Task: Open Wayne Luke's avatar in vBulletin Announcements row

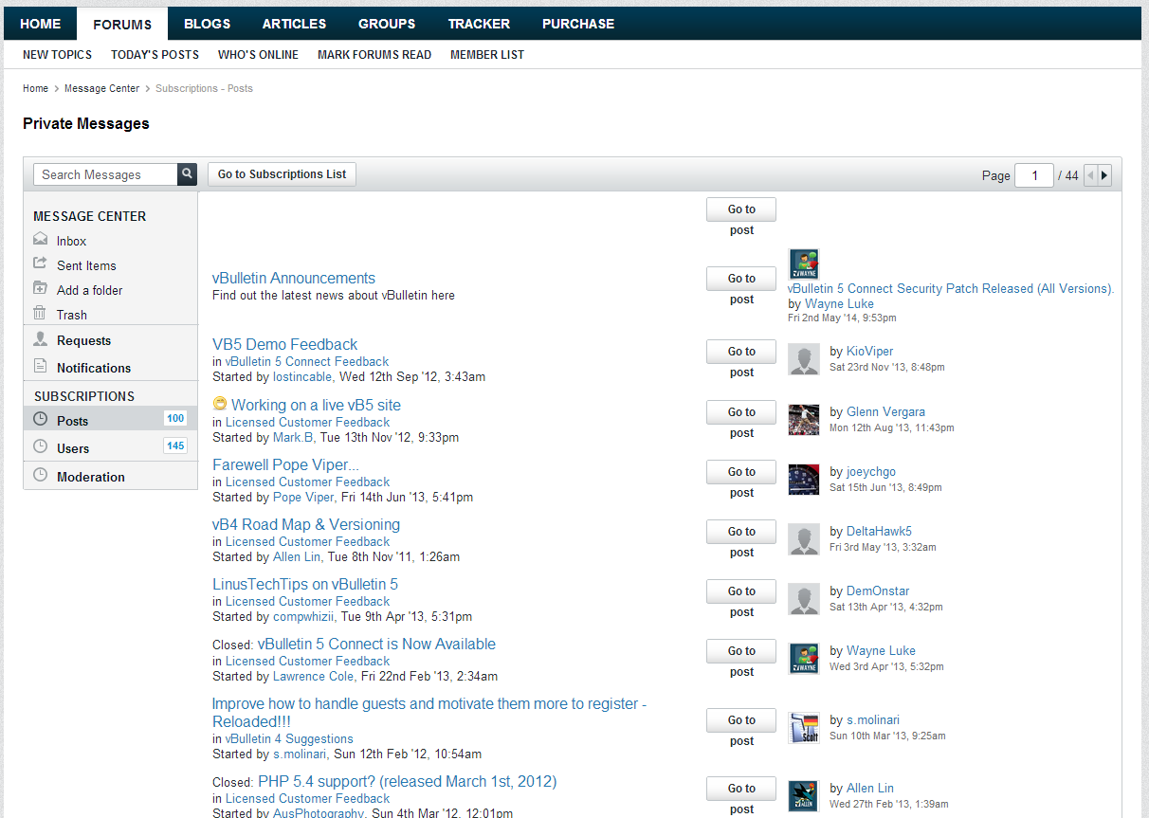Action: tap(804, 264)
